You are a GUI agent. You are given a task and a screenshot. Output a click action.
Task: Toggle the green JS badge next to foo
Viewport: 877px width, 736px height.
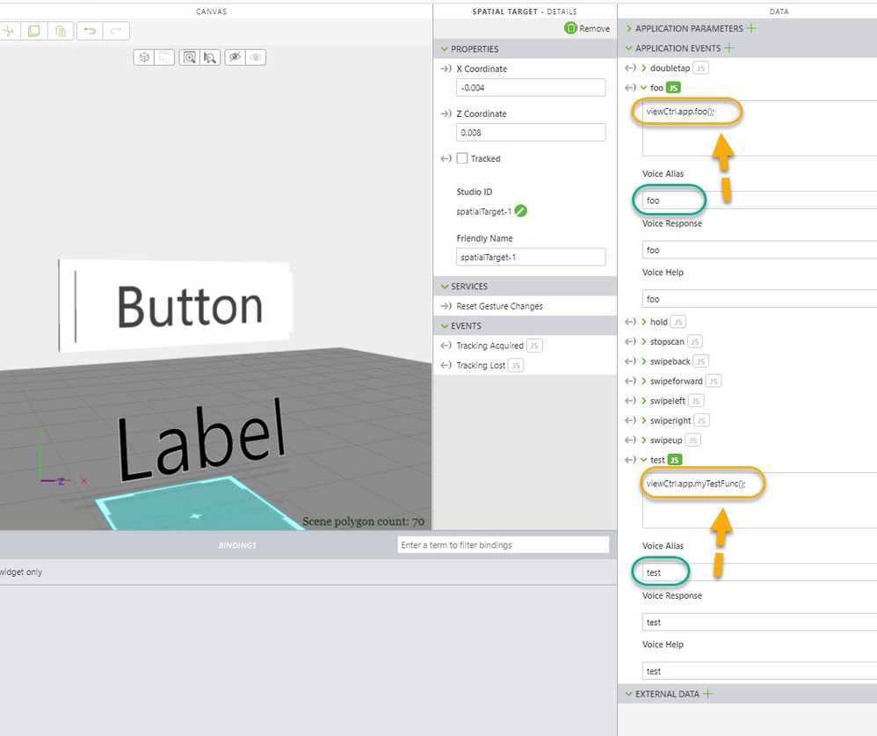coord(673,88)
